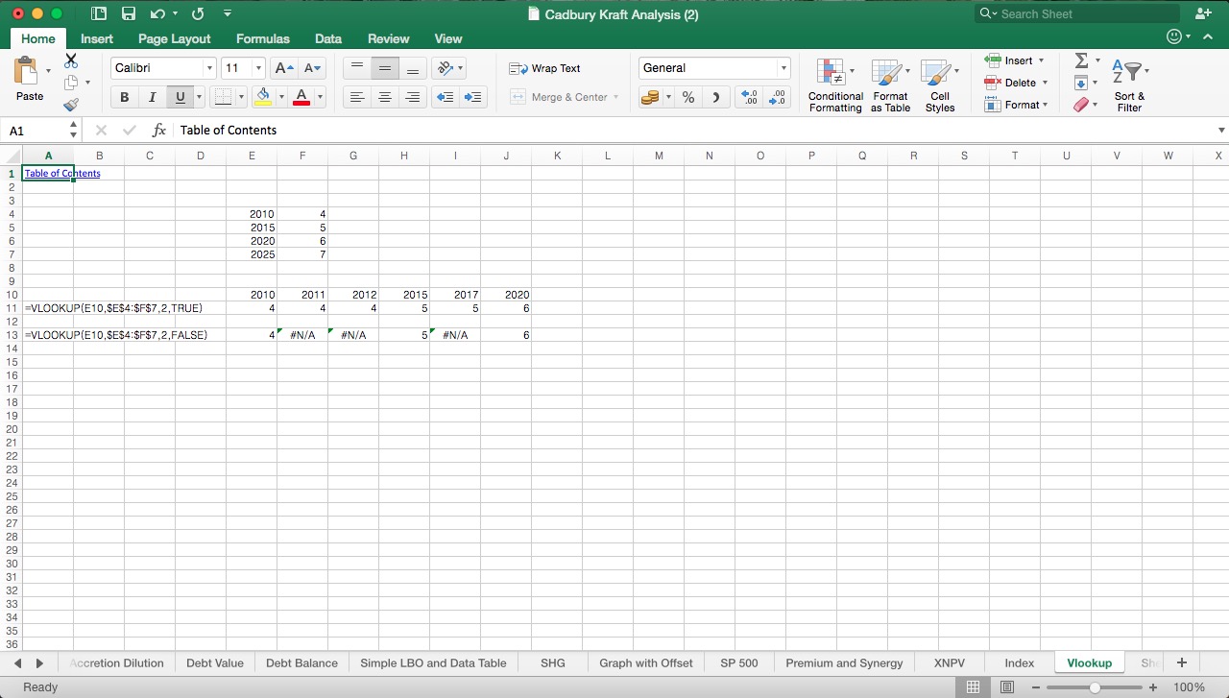Align text right in cell
The height and width of the screenshot is (698, 1229).
point(413,97)
